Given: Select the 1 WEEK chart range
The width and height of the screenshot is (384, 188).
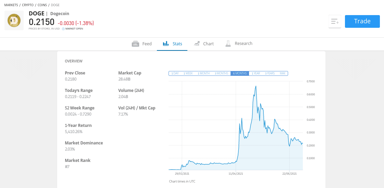Looking at the screenshot, I should click(x=188, y=73).
